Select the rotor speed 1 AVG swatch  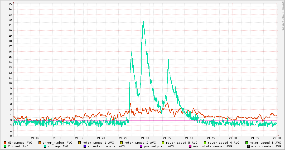[80, 143]
